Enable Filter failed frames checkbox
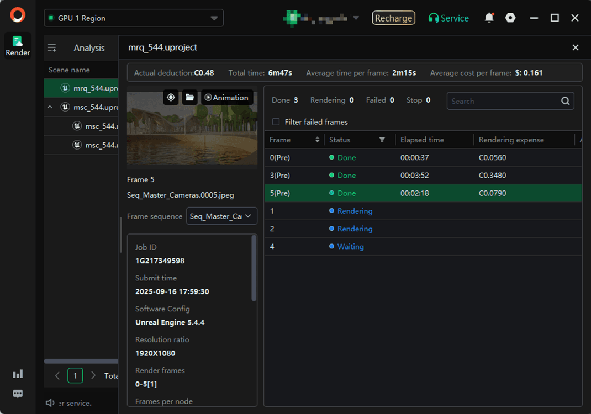 (x=276, y=122)
